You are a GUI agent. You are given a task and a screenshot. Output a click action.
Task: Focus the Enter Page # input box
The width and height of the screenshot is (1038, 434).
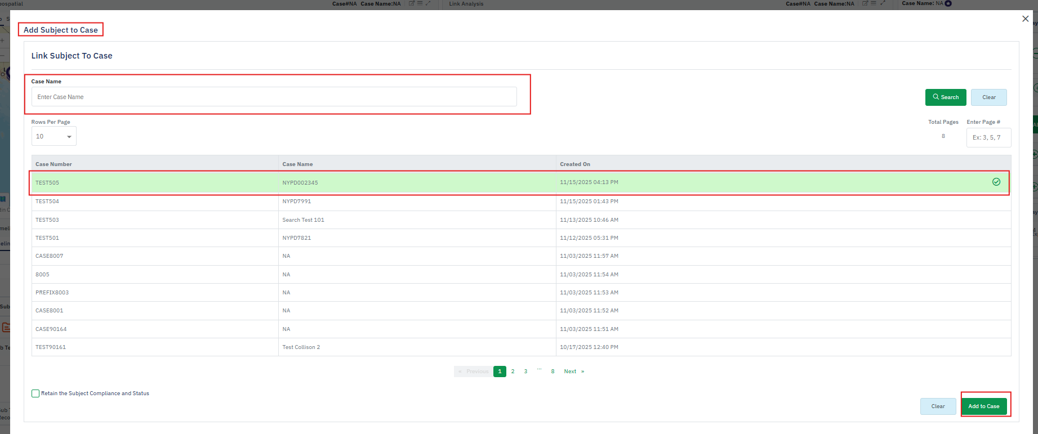click(988, 137)
